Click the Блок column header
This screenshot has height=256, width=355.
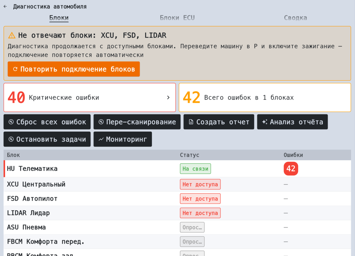click(14, 155)
